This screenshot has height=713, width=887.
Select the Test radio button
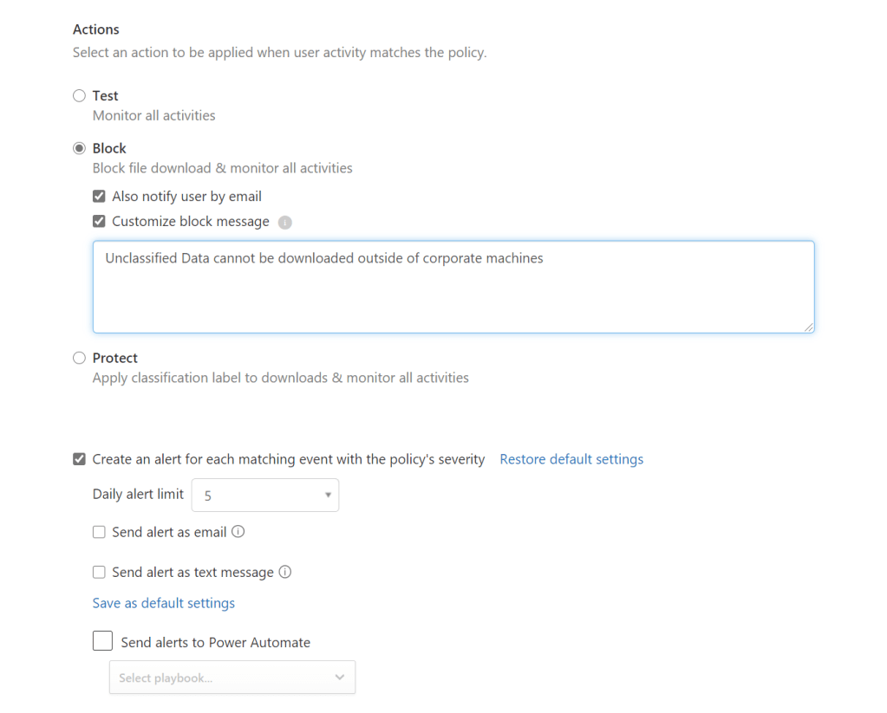(80, 96)
